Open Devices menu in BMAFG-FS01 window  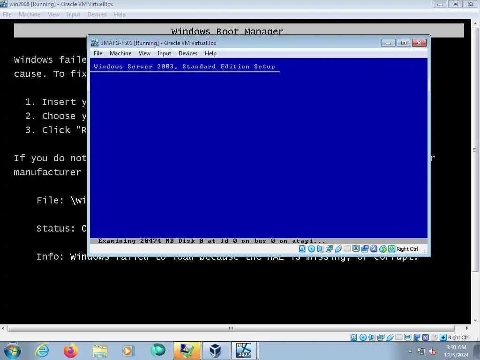[188, 53]
